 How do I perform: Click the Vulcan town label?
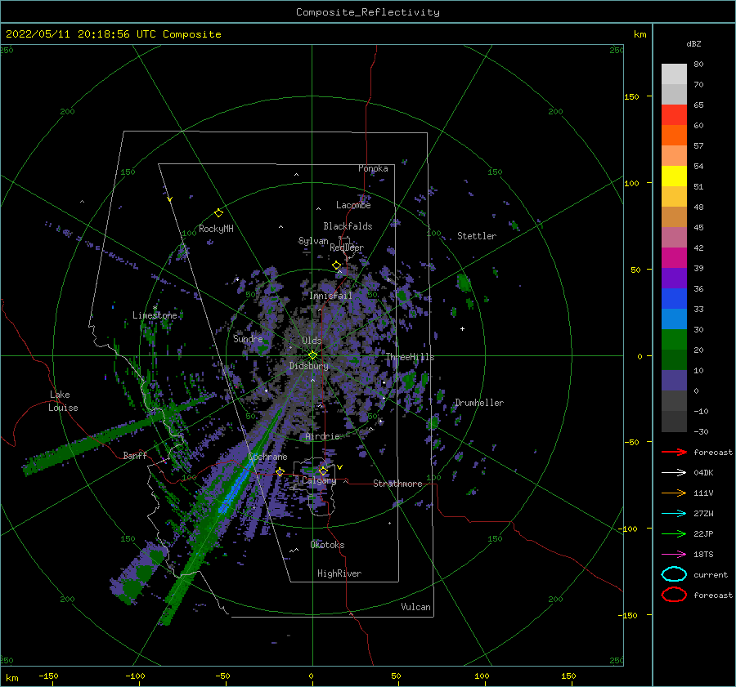click(x=415, y=607)
